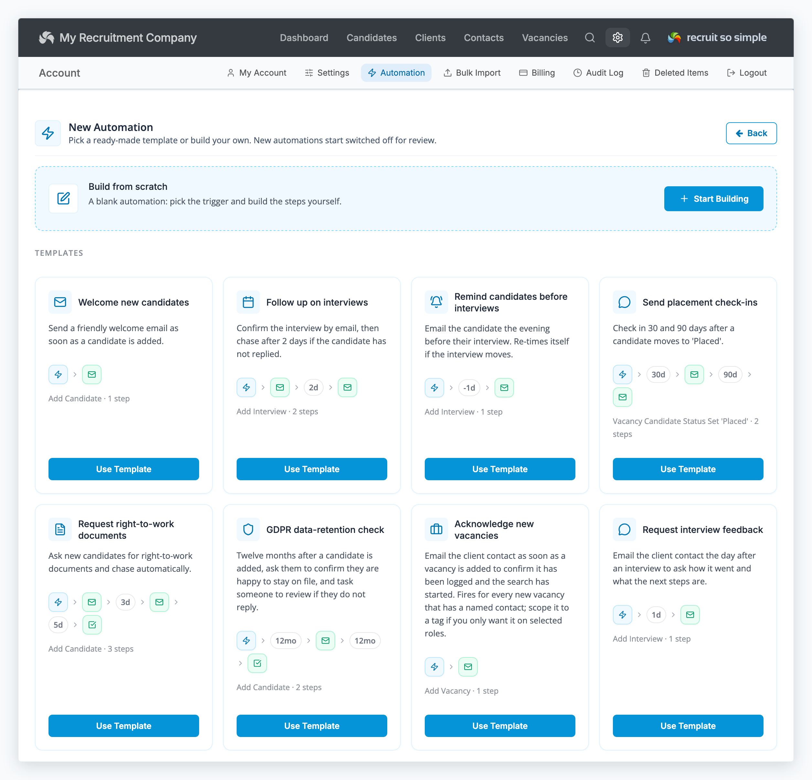Switch to My Account tab
The height and width of the screenshot is (780, 812).
tap(257, 73)
